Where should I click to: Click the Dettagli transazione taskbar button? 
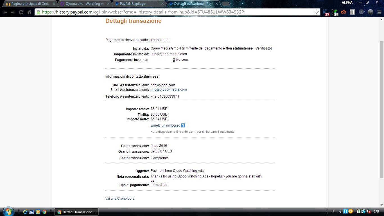77,212
